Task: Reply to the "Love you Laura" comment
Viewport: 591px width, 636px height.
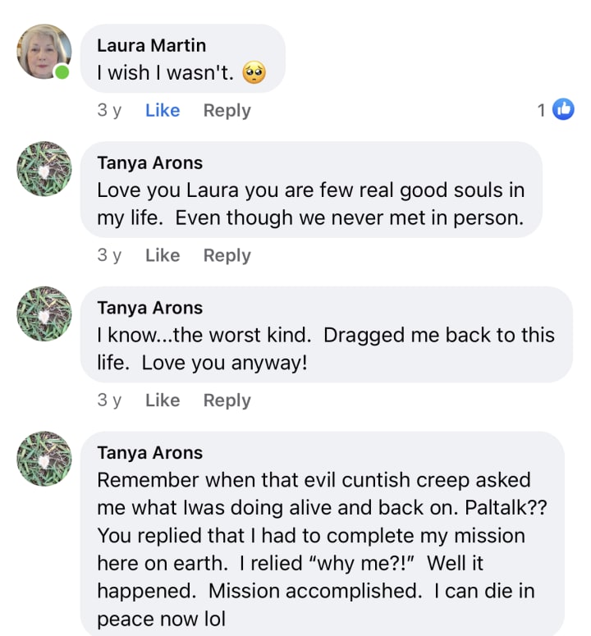Action: (227, 255)
